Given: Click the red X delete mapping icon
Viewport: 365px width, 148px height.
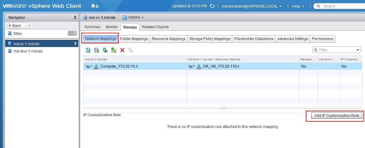Looking at the screenshot, I should point(122,50).
